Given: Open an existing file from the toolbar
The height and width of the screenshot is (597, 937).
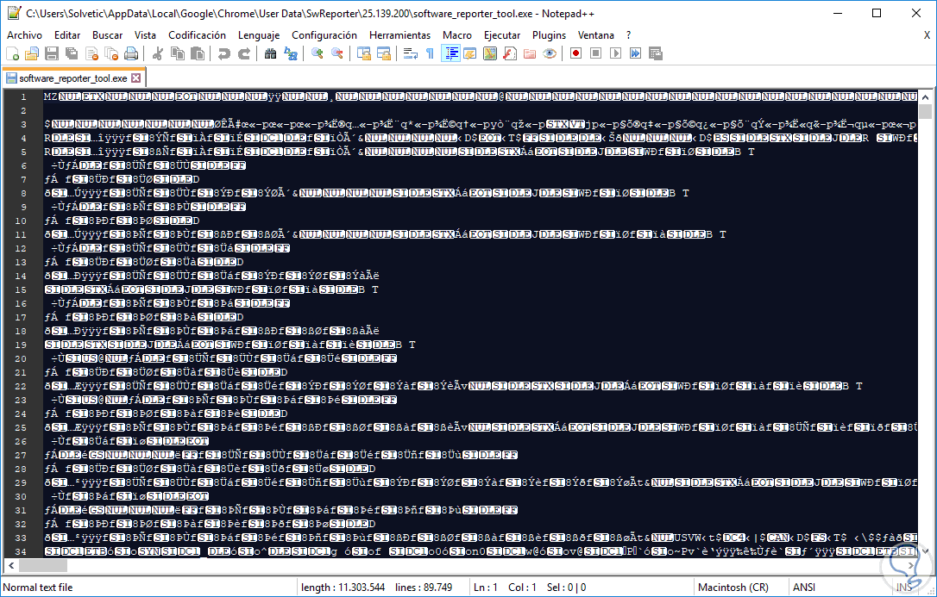Looking at the screenshot, I should 30,53.
